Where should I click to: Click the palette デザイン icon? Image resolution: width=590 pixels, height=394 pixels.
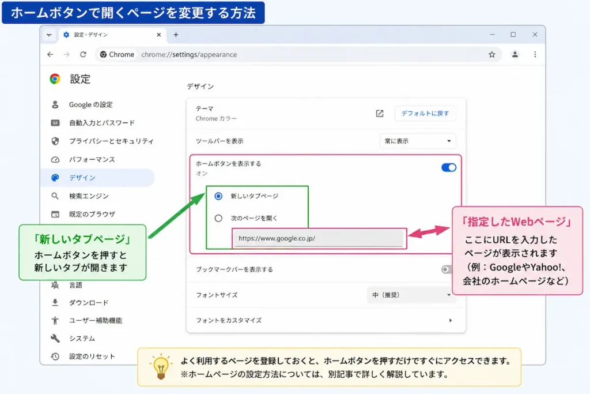click(x=55, y=178)
